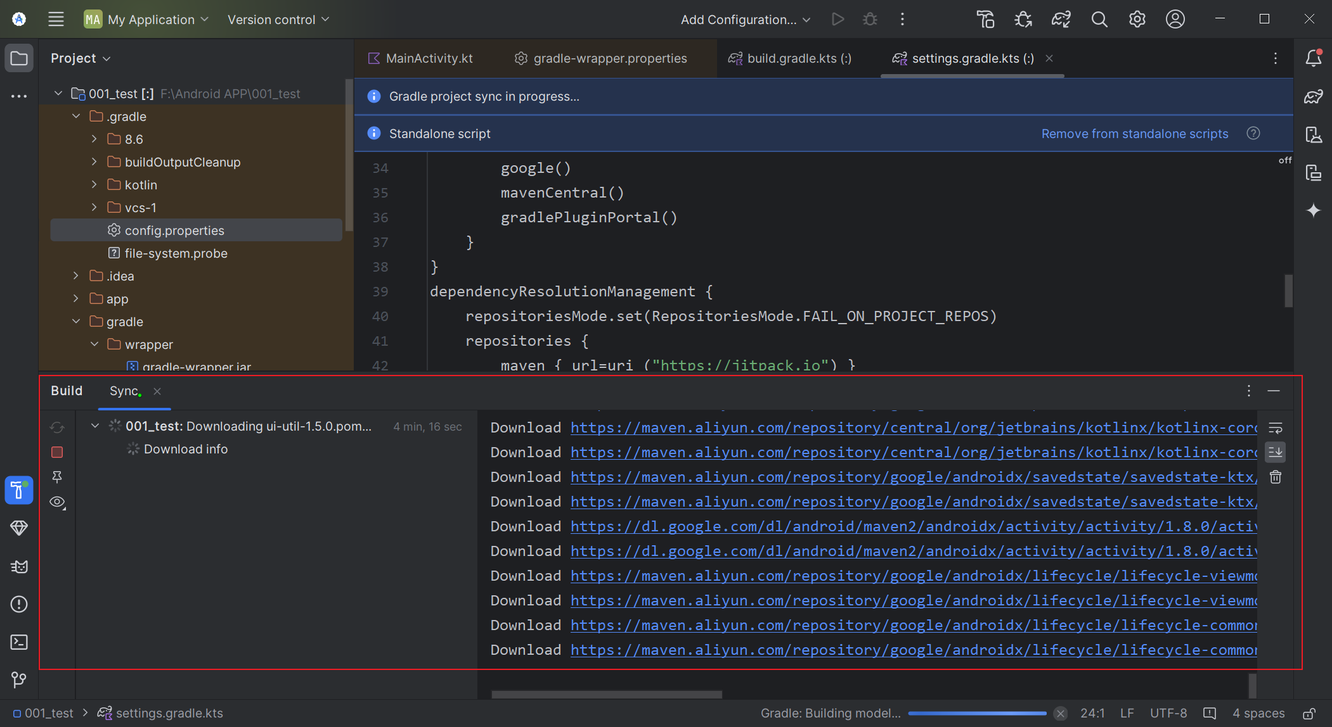This screenshot has width=1332, height=727.
Task: Select config.properties in project tree
Action: coord(174,231)
